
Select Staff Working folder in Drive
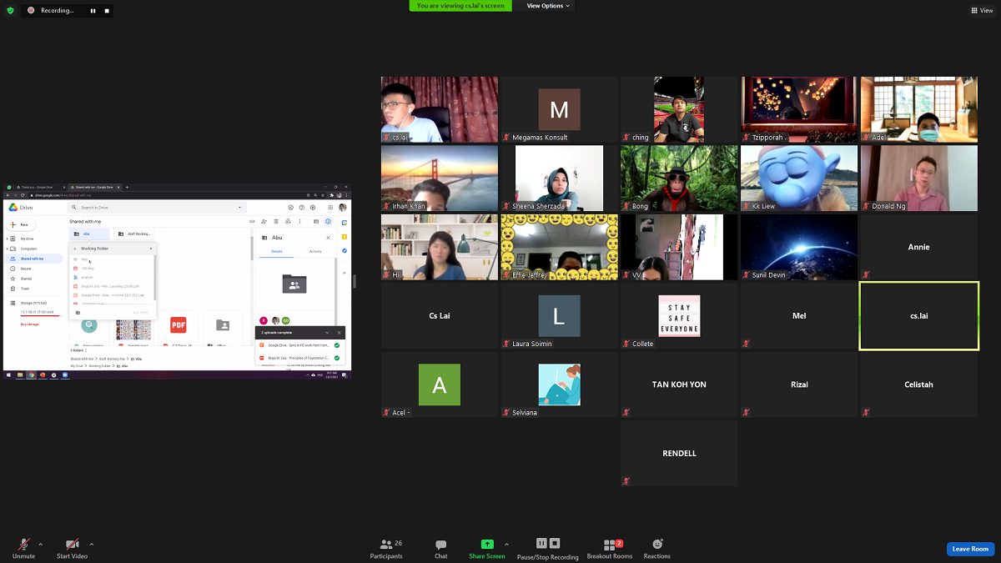coord(133,234)
